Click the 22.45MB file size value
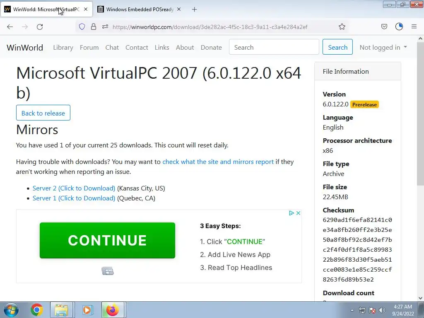424x318 pixels. tap(335, 197)
